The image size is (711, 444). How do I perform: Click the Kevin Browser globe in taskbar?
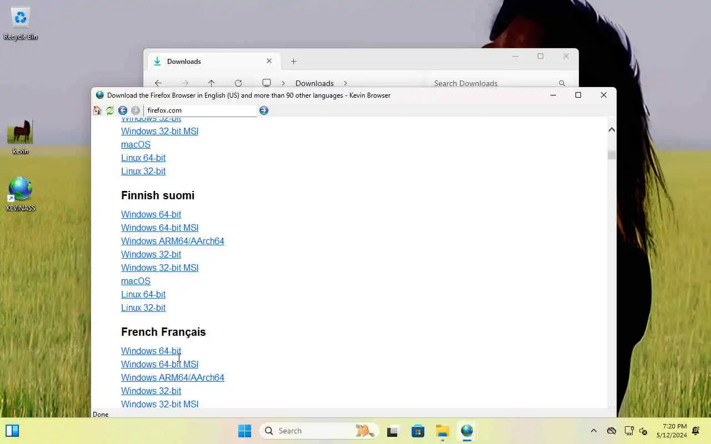[467, 431]
